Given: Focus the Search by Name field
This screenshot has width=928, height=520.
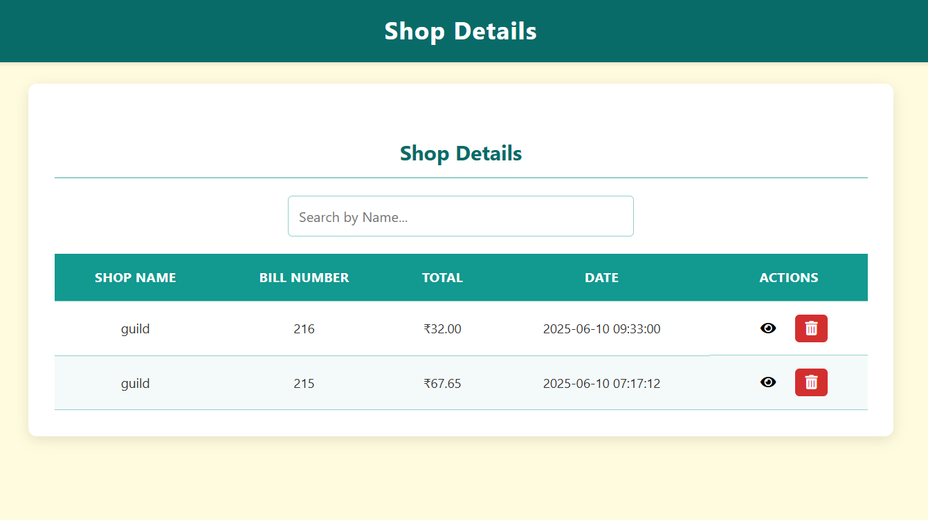Looking at the screenshot, I should coord(460,216).
